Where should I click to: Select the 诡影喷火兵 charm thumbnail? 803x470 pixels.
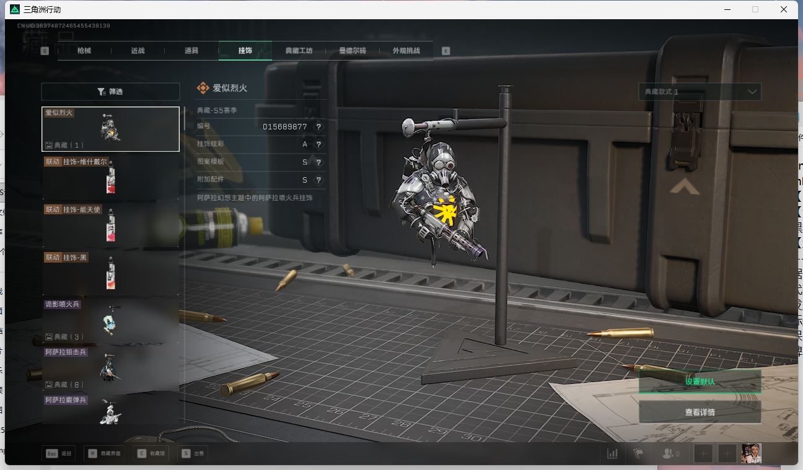110,321
